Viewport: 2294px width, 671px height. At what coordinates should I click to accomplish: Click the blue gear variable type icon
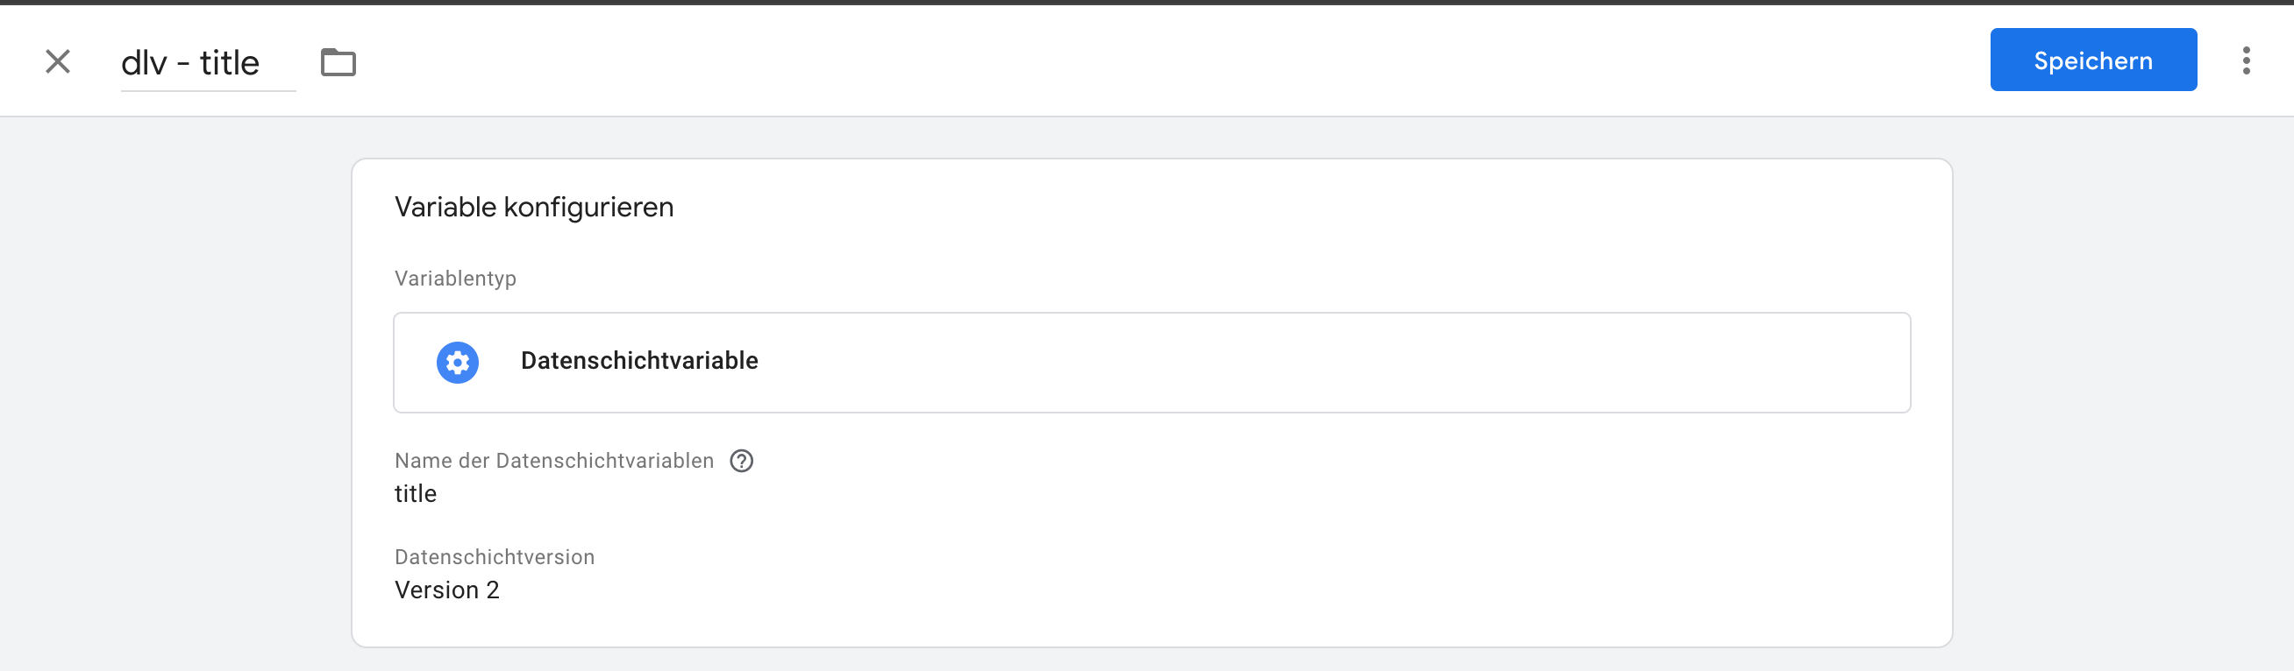[x=458, y=362]
